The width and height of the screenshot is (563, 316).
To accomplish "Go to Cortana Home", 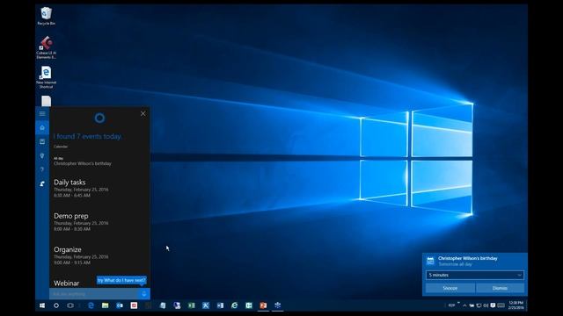I will pos(42,127).
